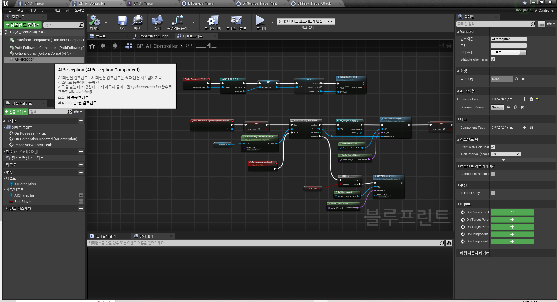Use selected asset arrow for Dominant Sense
Viewport: 557px width, 302px height.
coord(508,107)
